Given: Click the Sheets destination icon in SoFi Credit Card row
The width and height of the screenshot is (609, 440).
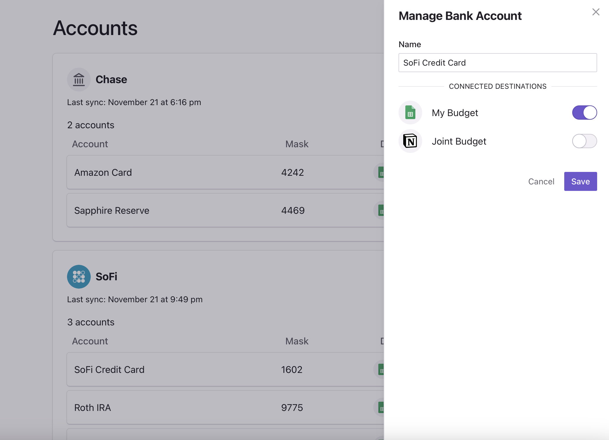Looking at the screenshot, I should (380, 370).
